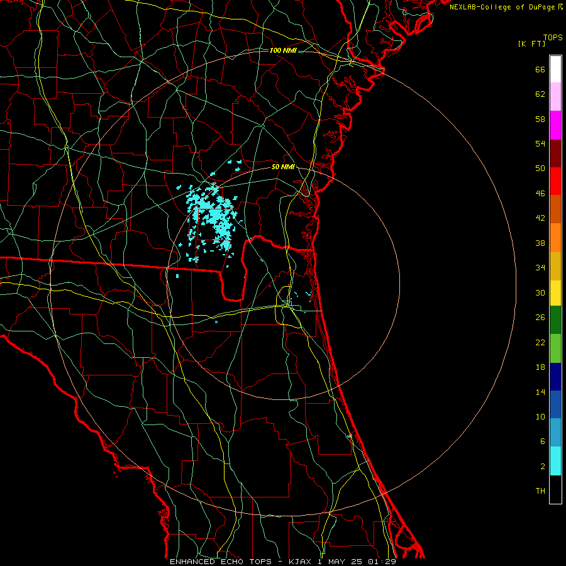This screenshot has width=566, height=566.
Task: Click the legend value "22"
Action: (540, 343)
